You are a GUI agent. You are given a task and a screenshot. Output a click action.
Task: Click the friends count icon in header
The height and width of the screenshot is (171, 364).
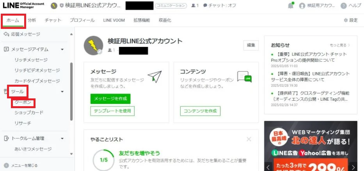click(x=193, y=5)
